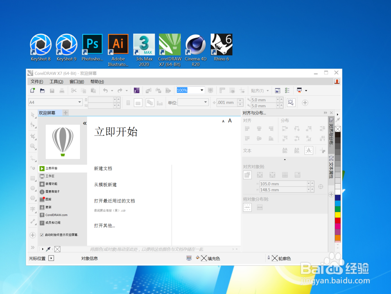The image size is (391, 294).
Task: Open Rhino 6 desktop shortcut
Action: [221, 47]
